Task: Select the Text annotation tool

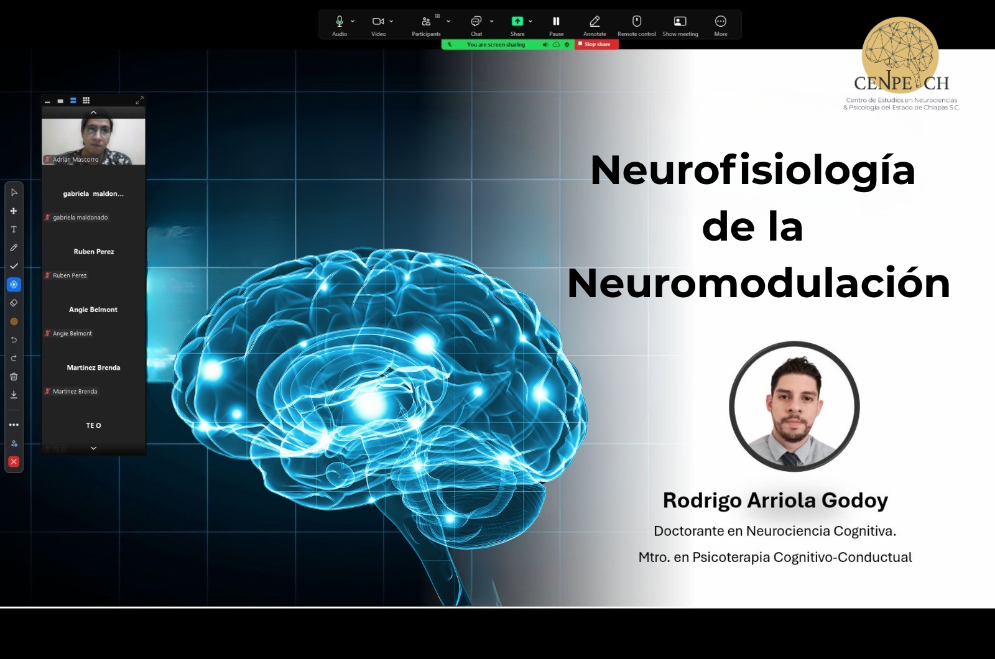Action: click(x=14, y=229)
